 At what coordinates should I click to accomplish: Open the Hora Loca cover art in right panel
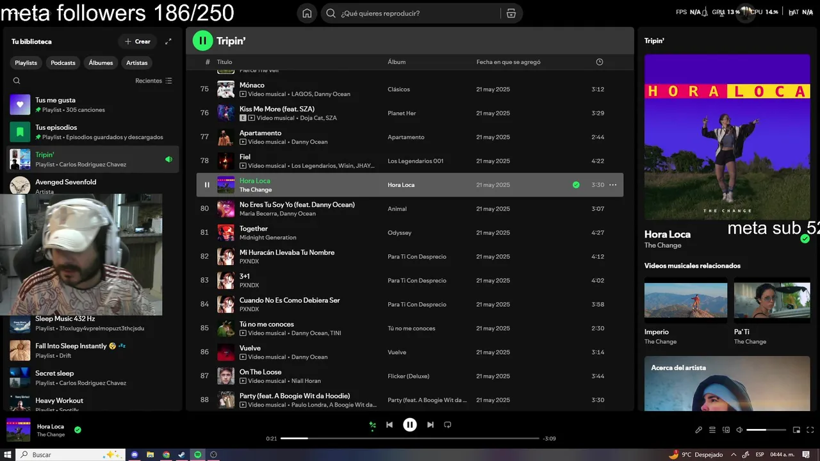point(727,137)
